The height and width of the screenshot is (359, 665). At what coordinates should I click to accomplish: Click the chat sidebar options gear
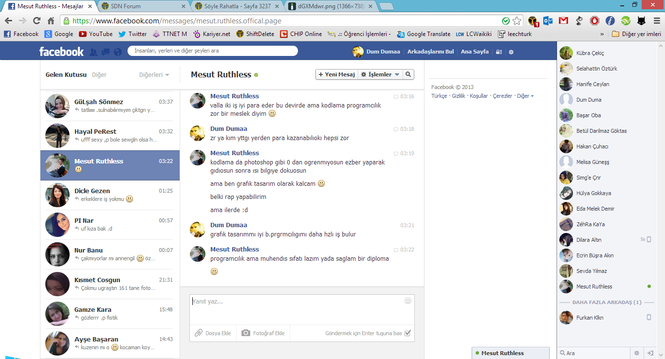636,353
